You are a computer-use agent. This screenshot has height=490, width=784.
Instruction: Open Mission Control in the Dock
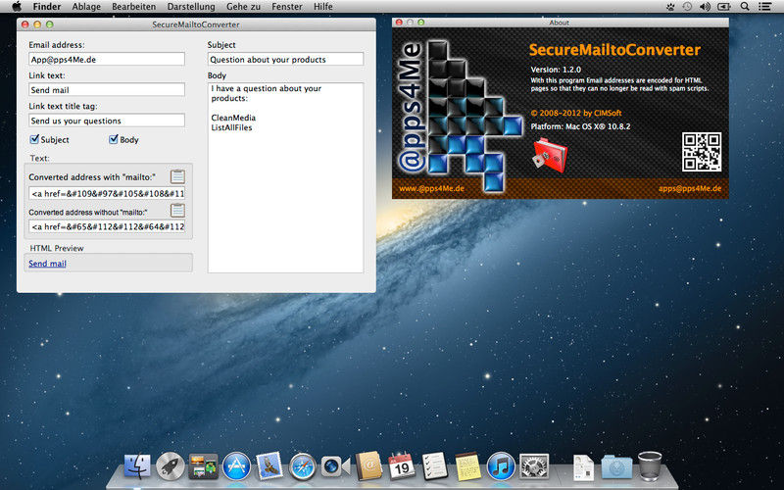(203, 466)
